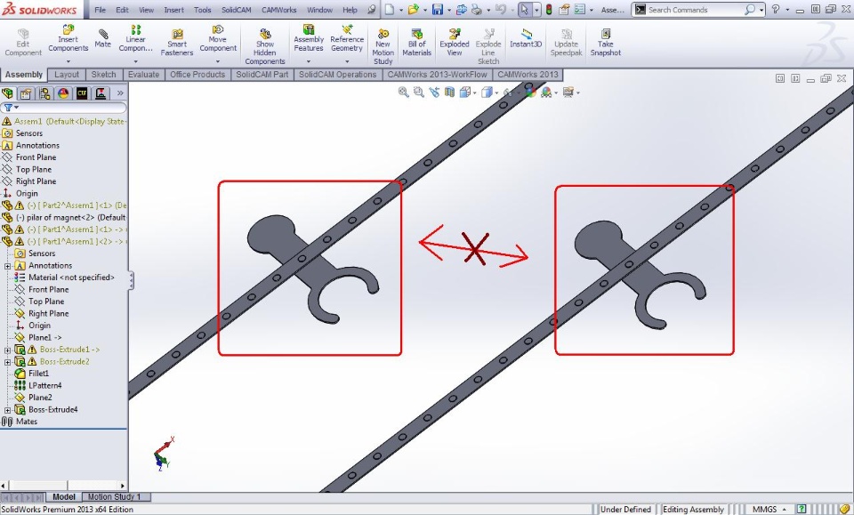The height and width of the screenshot is (515, 854).
Task: Select the Move Component tool
Action: tap(218, 38)
